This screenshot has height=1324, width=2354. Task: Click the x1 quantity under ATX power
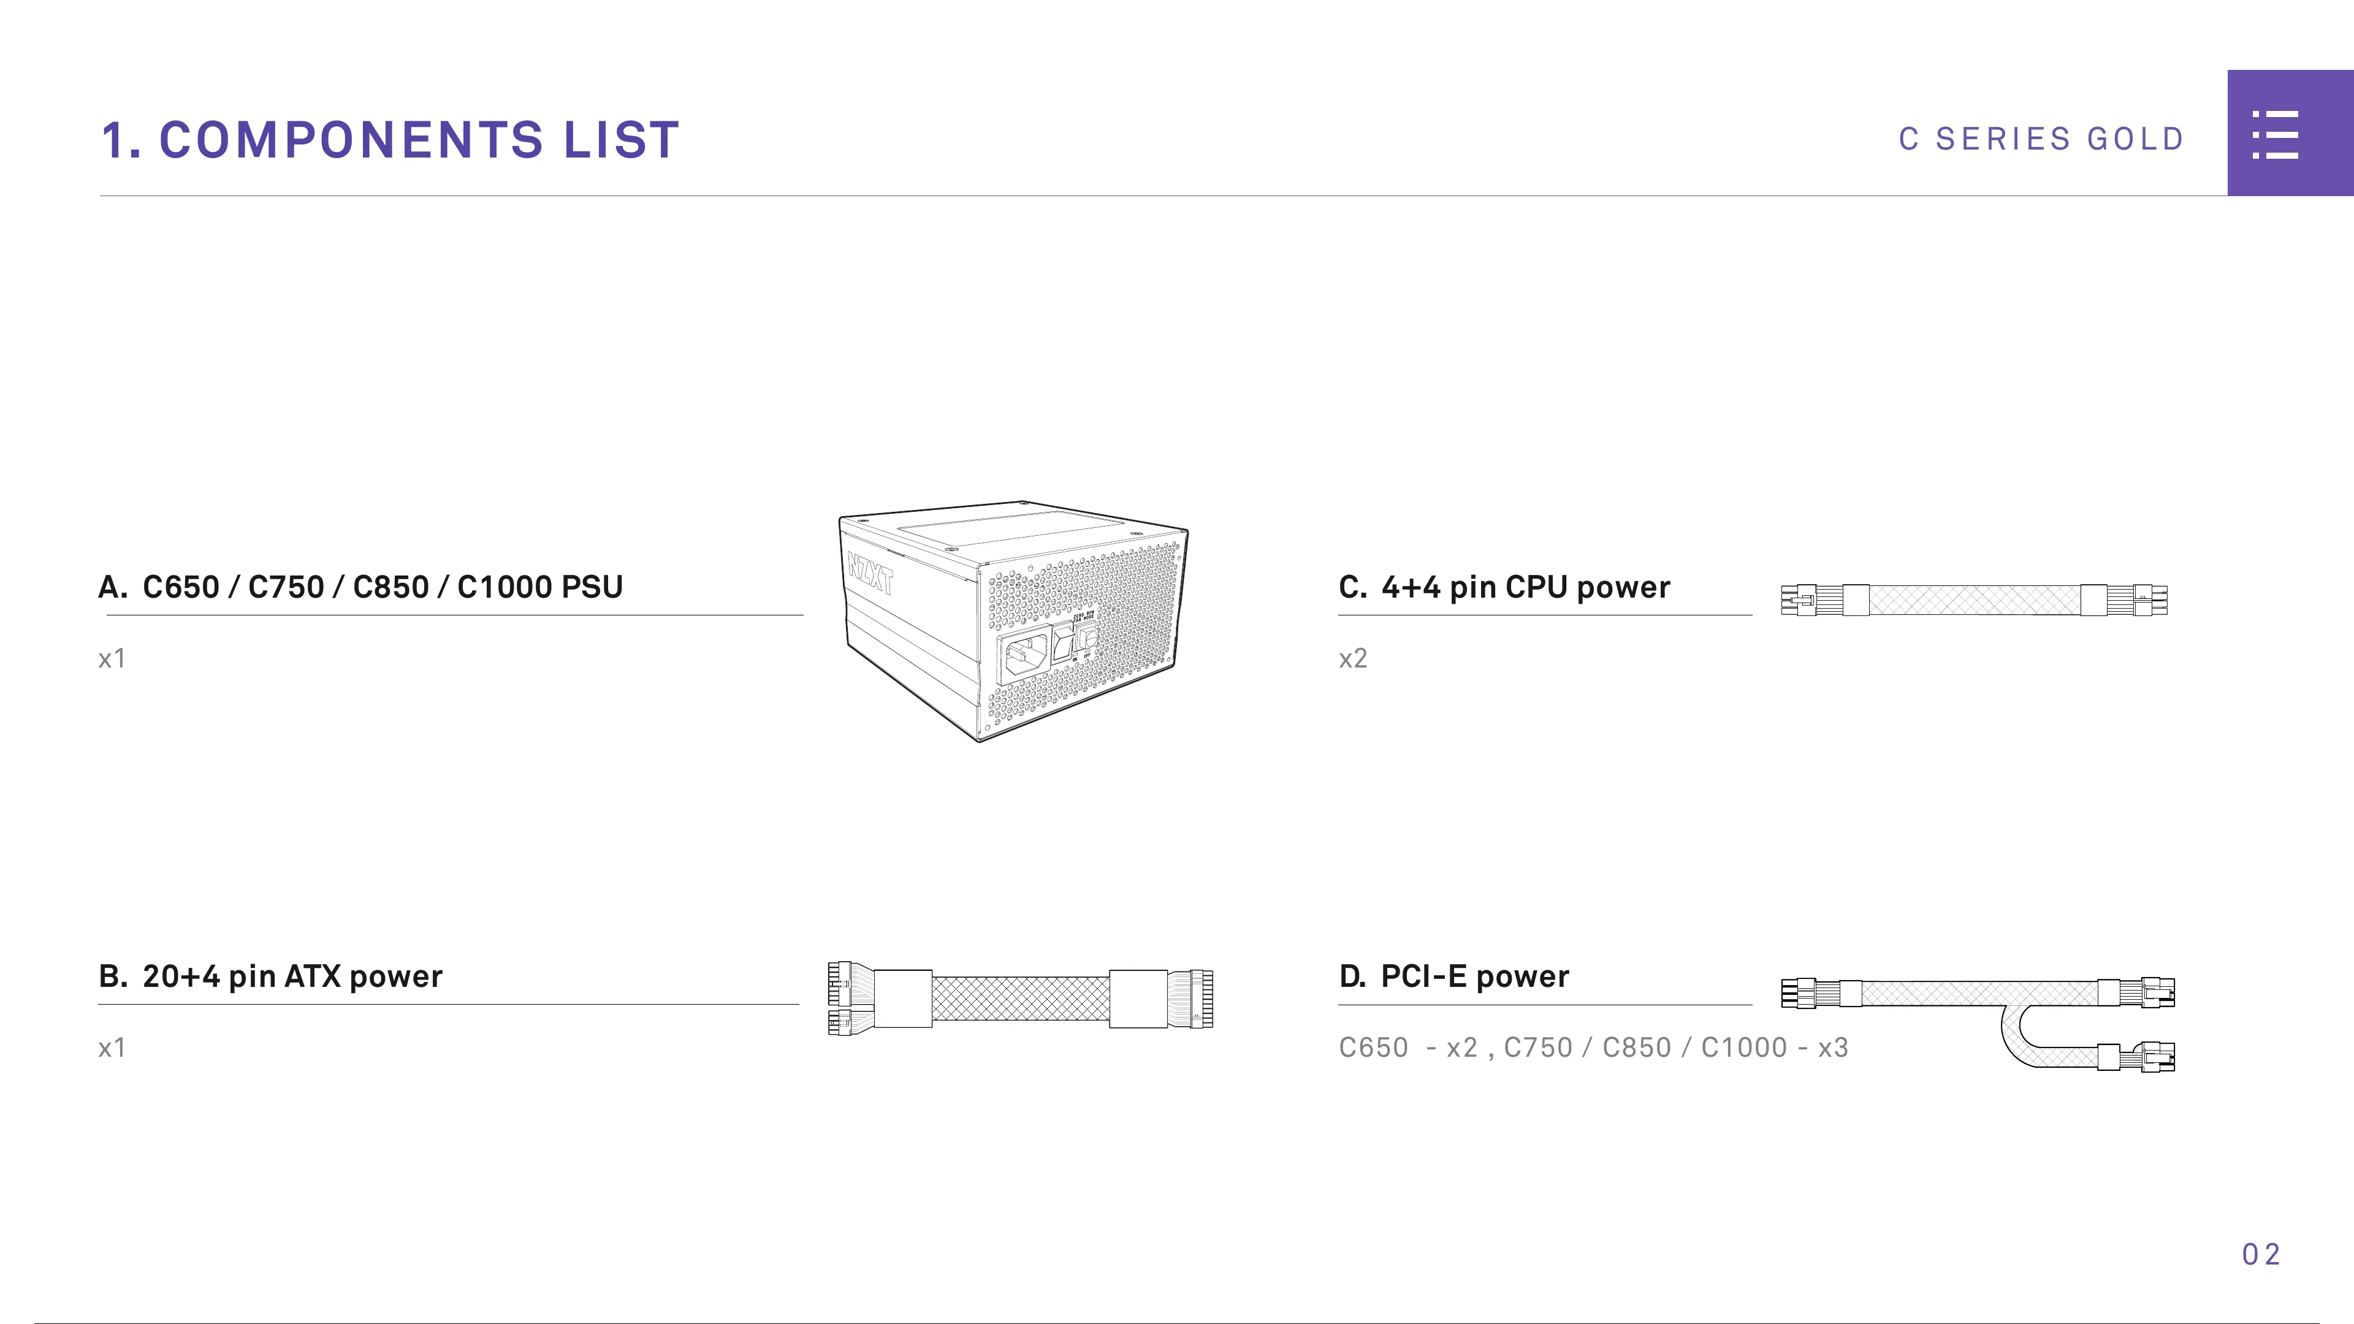pyautogui.click(x=112, y=1047)
